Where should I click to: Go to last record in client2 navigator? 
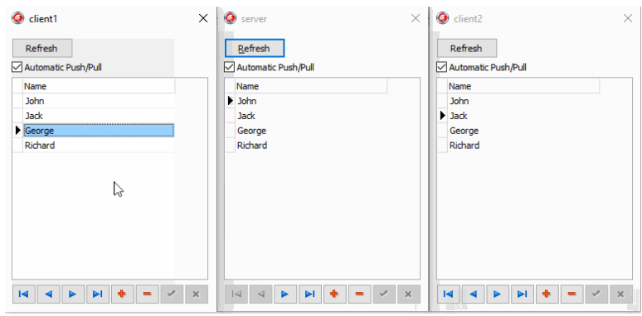522,294
